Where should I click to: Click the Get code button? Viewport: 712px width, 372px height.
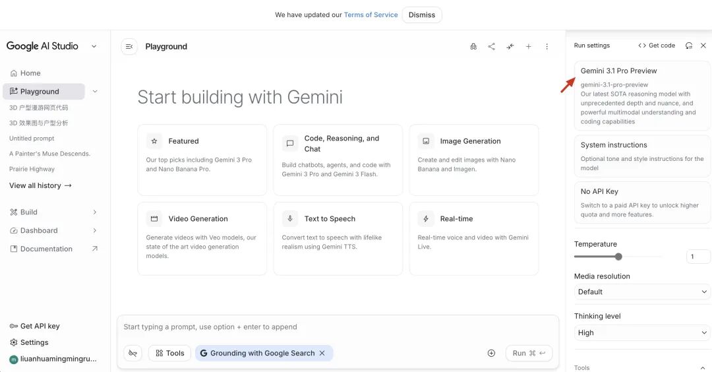click(x=657, y=46)
